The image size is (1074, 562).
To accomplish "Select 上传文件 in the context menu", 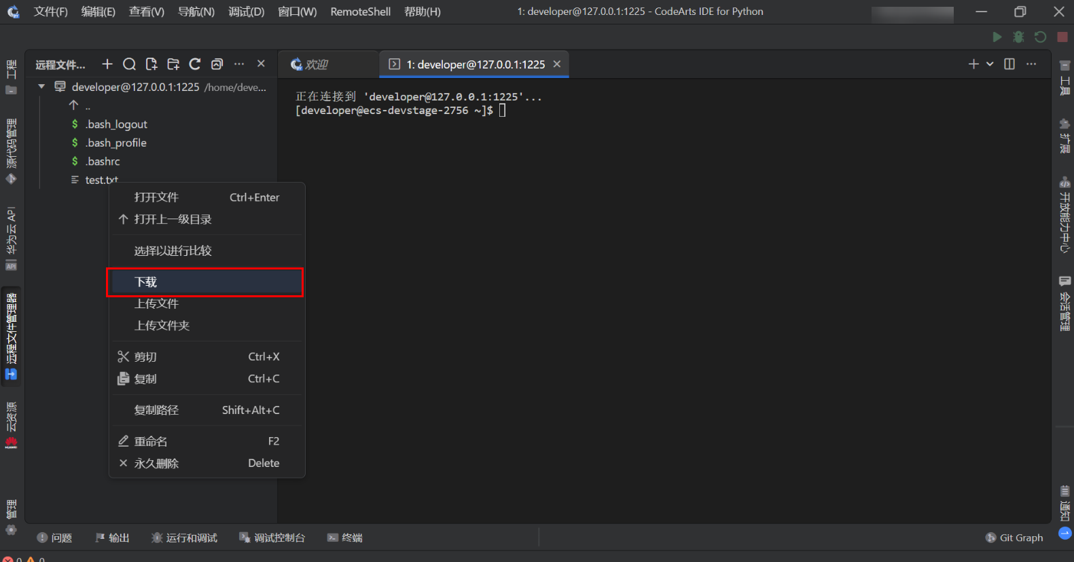I will click(207, 303).
